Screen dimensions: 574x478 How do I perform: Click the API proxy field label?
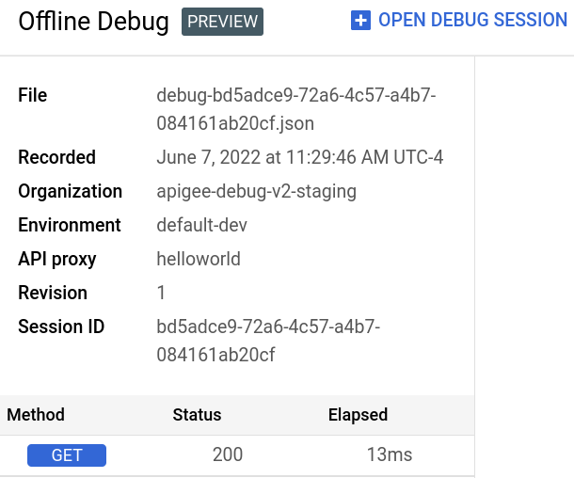[x=57, y=259]
